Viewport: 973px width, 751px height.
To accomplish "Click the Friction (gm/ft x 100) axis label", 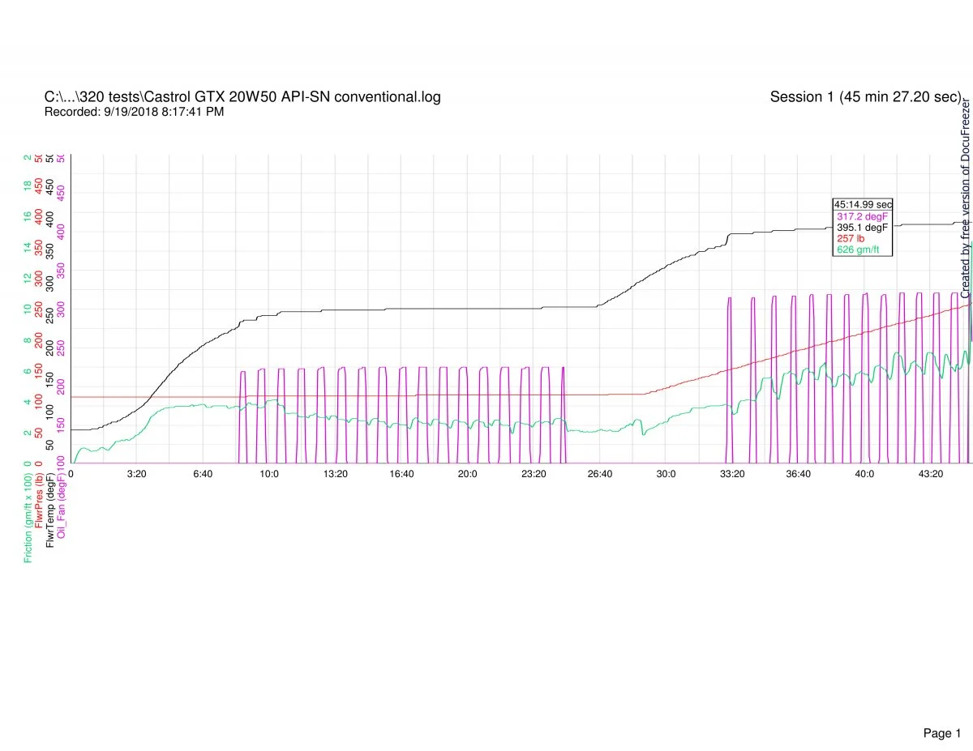I will click(28, 515).
